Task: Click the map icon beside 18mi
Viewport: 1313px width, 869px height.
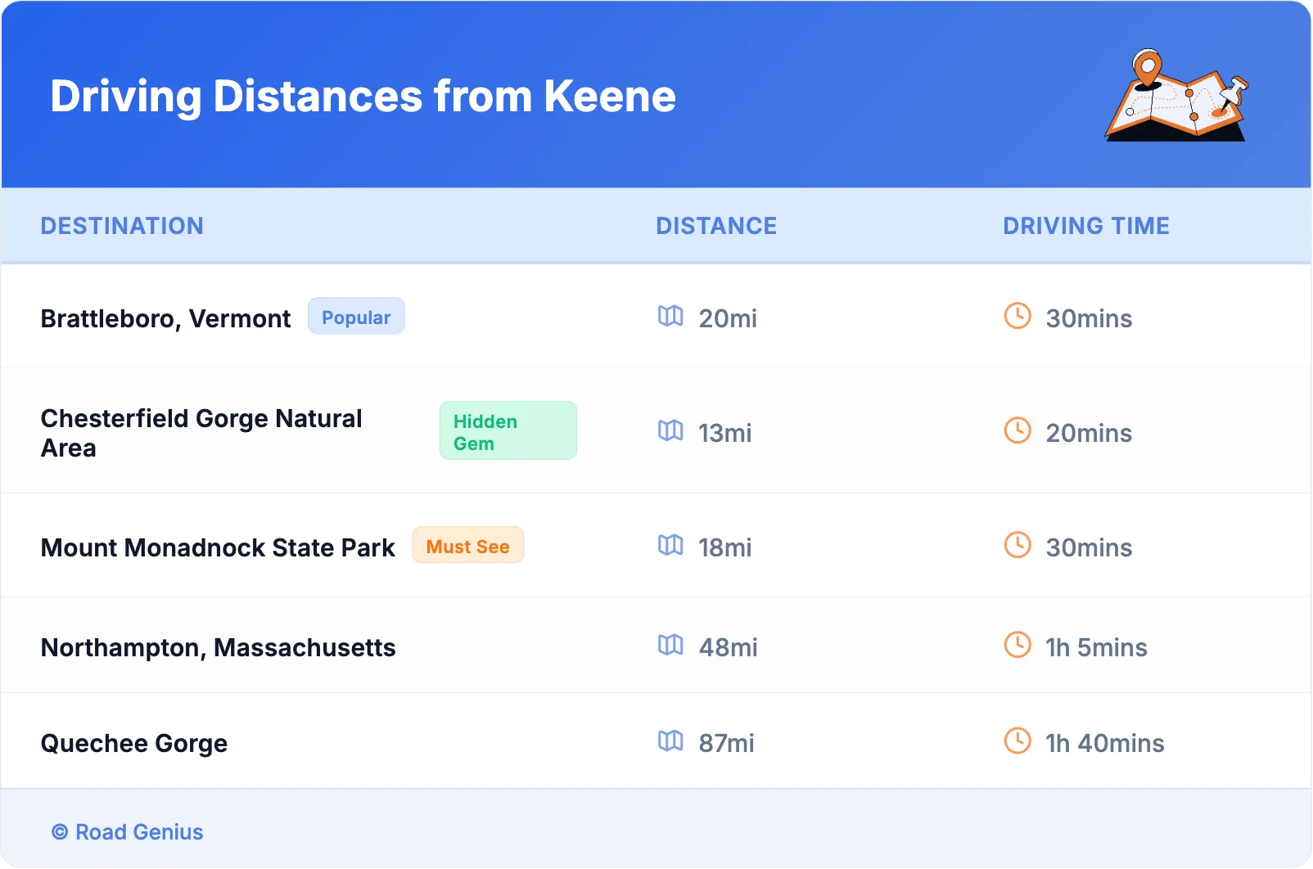Action: [x=670, y=545]
